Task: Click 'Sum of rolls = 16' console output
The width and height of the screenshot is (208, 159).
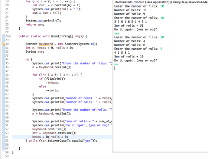Action: (129, 57)
